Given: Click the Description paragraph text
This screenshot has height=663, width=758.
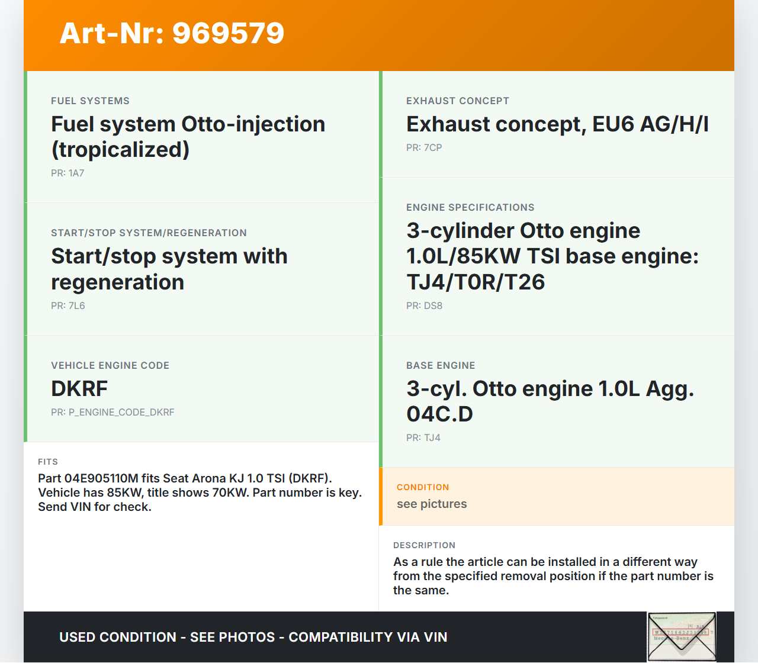Looking at the screenshot, I should coord(553,576).
